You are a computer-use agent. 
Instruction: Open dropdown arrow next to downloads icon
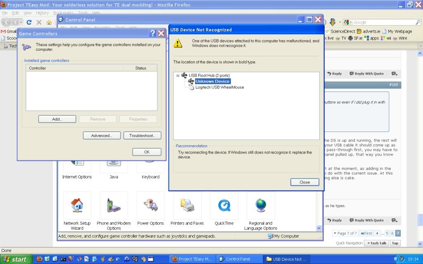coord(340,22)
